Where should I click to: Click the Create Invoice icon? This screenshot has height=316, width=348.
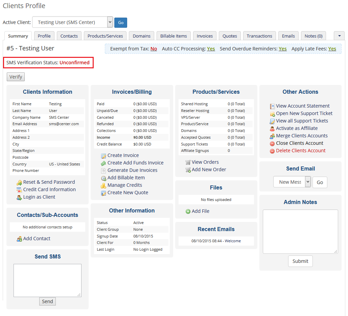click(x=103, y=156)
